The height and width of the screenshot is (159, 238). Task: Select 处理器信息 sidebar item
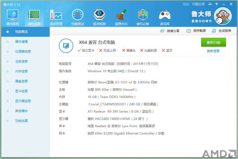click(26, 52)
